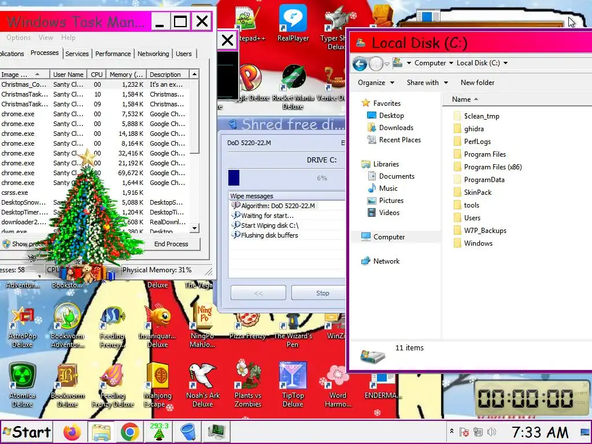The width and height of the screenshot is (592, 444).
Task: Select the Program Files (x86) folder
Action: pyautogui.click(x=493, y=167)
